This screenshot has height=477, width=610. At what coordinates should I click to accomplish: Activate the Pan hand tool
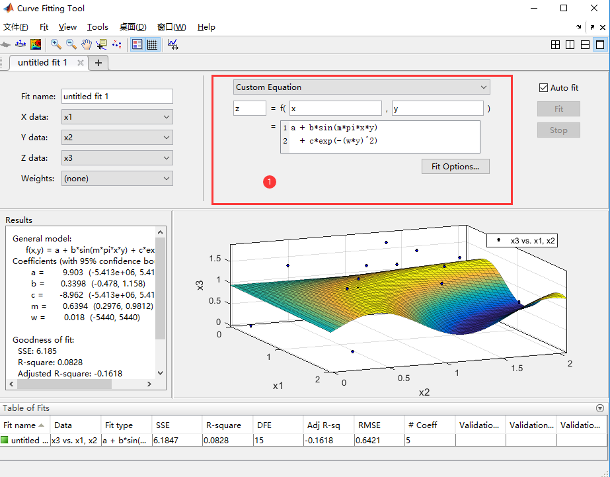[x=87, y=44]
